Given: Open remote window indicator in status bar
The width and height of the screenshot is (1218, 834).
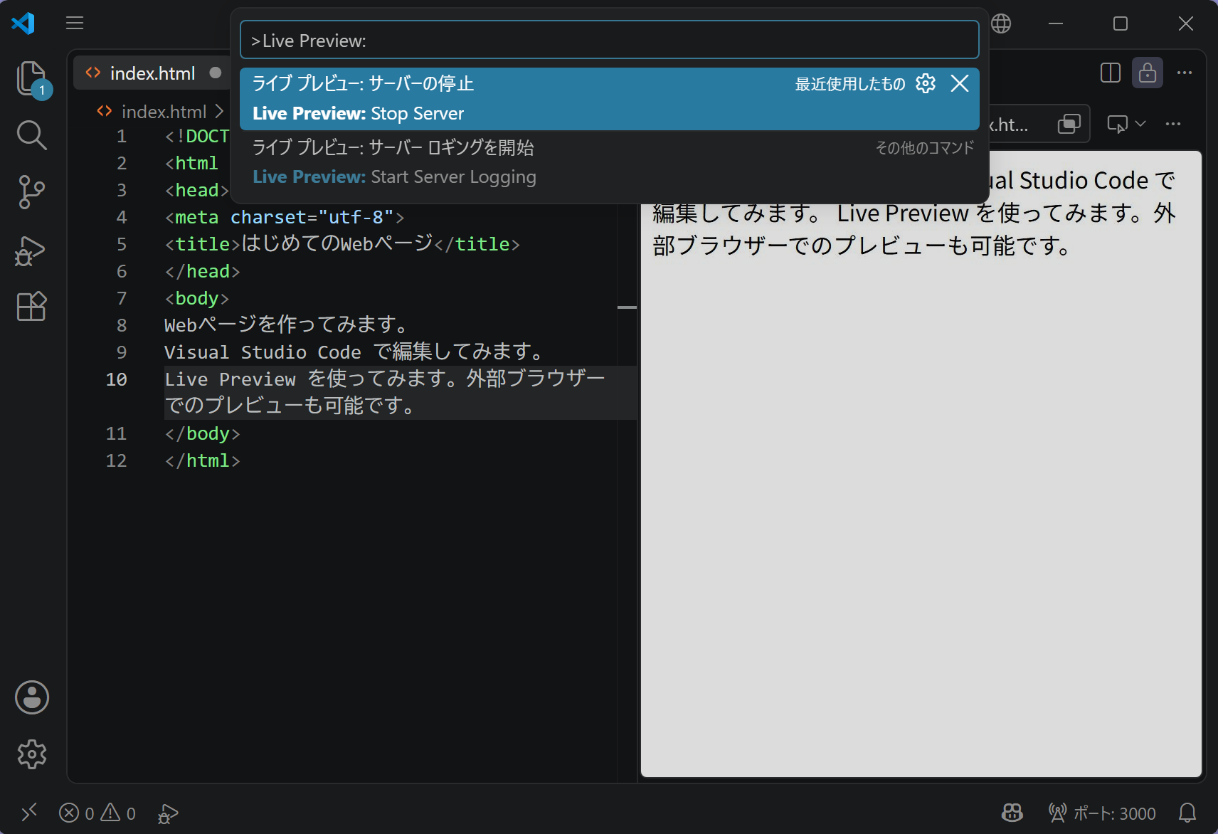Looking at the screenshot, I should coord(29,813).
